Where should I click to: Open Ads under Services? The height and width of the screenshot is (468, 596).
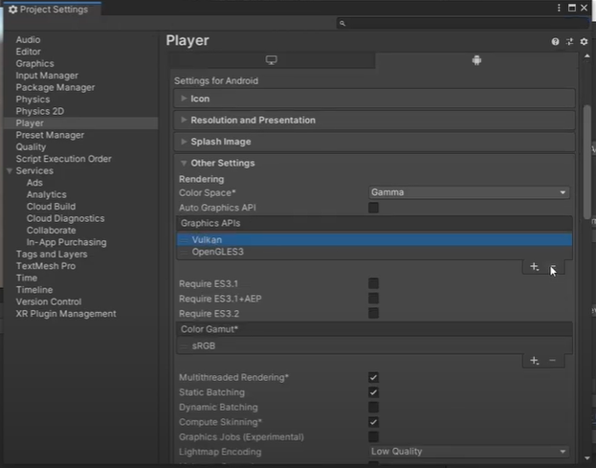[34, 183]
